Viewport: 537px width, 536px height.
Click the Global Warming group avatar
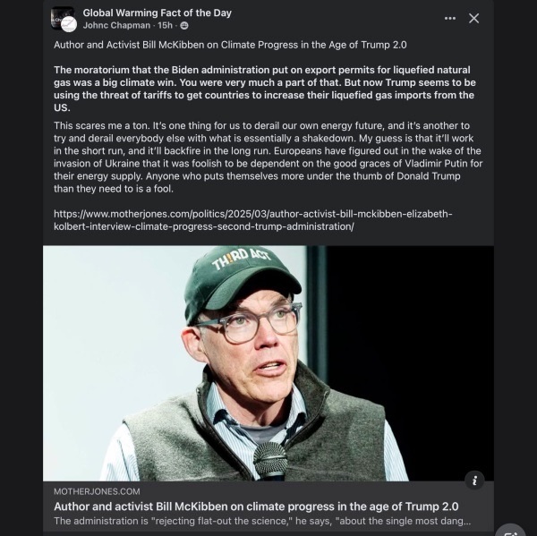coord(61,16)
